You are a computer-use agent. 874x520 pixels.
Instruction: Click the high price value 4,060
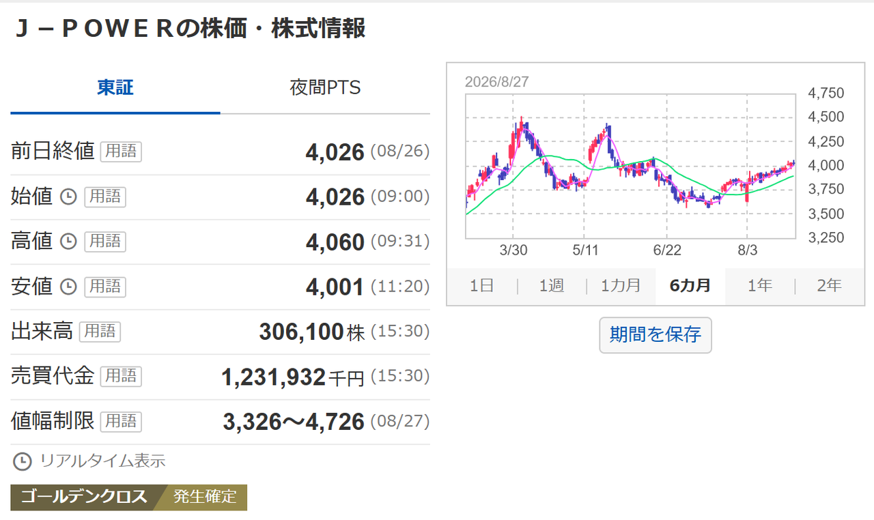pos(335,242)
